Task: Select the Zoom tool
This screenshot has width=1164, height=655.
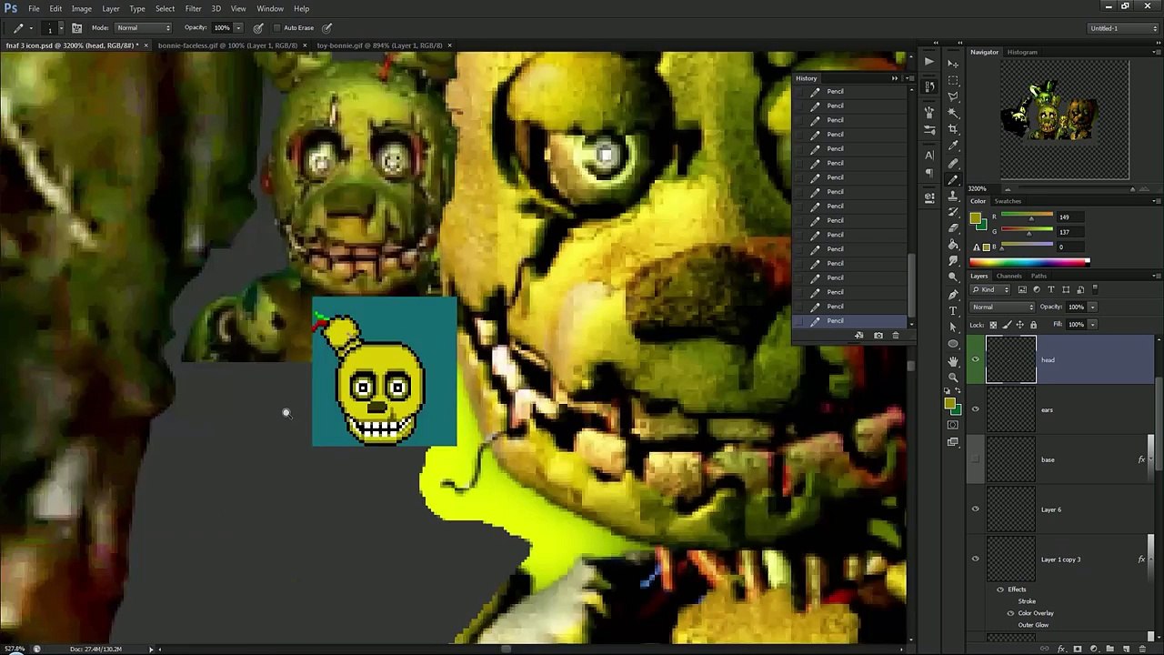Action: 953,378
